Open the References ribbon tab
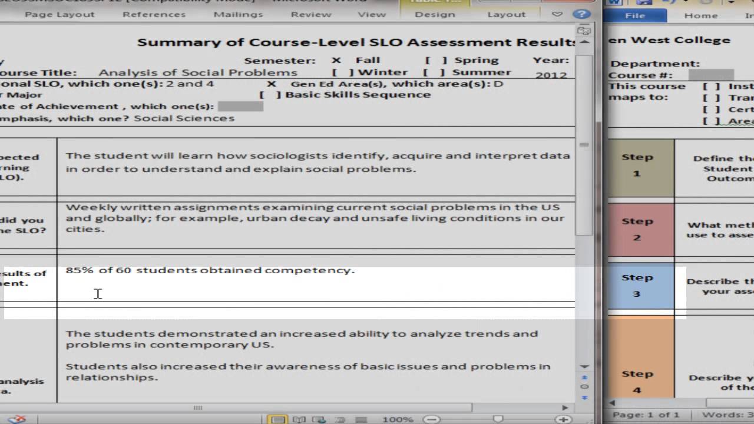The width and height of the screenshot is (754, 424). 154,14
